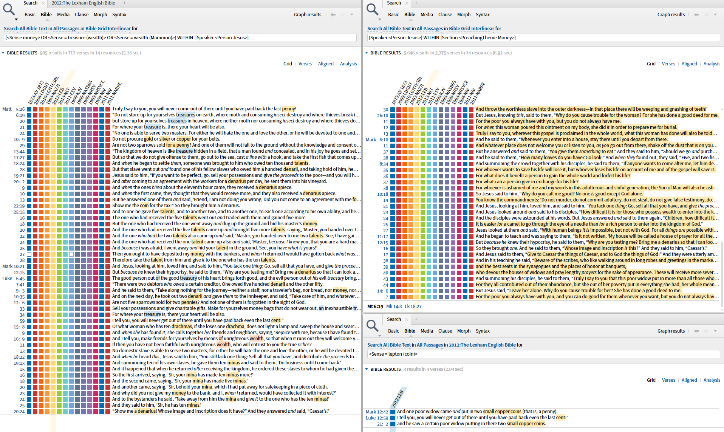This screenshot has height=432, width=724.
Task: Switch to Verses view for 905 results
Action: tap(305, 64)
